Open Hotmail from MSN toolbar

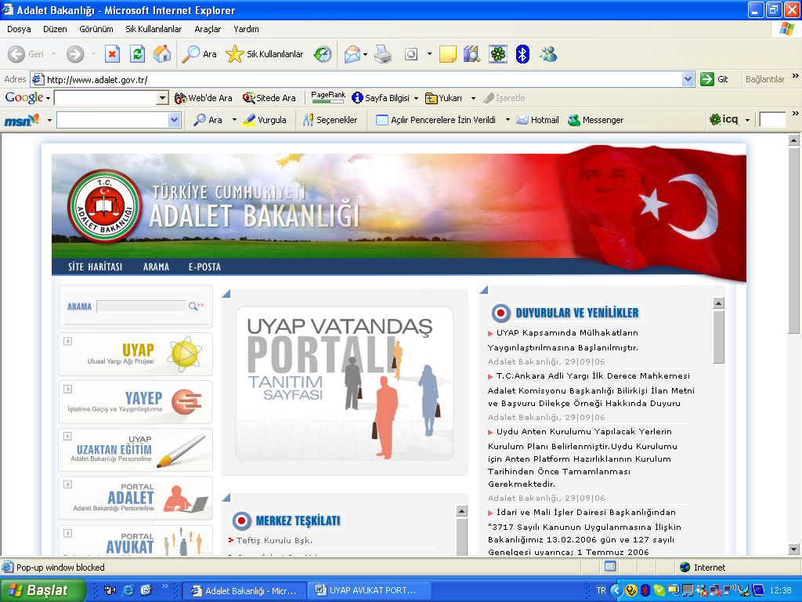click(537, 120)
